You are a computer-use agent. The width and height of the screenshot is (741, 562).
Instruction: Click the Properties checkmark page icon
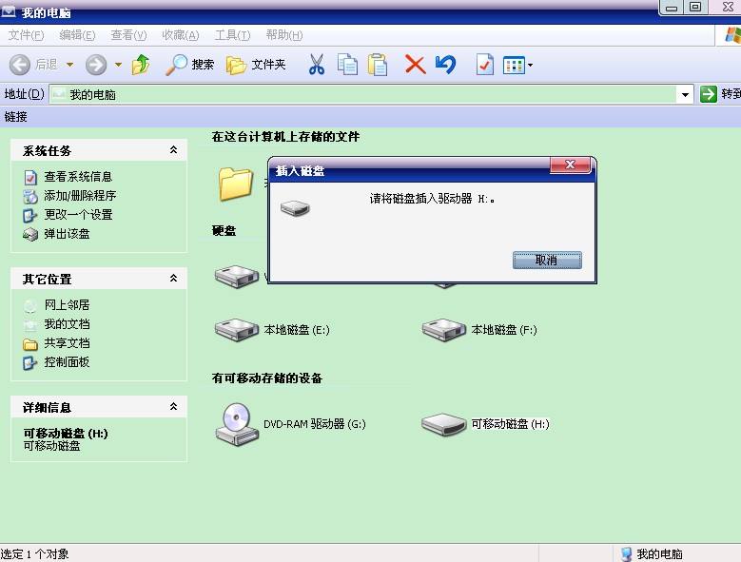(x=485, y=65)
